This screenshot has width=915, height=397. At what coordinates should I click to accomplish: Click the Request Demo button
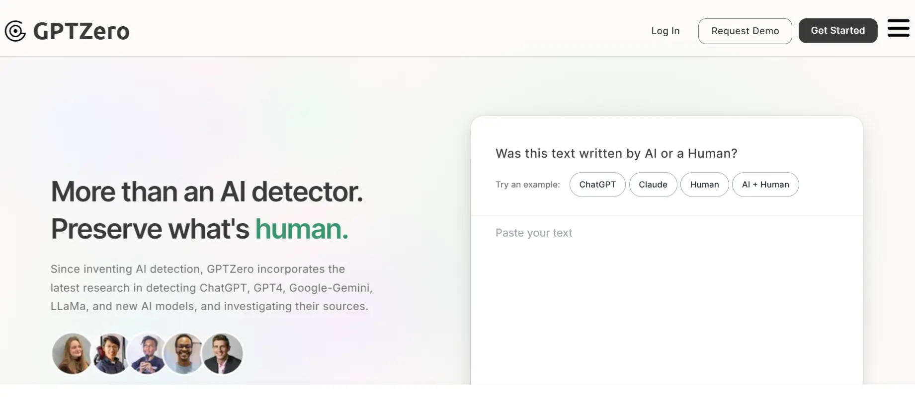[x=745, y=31]
